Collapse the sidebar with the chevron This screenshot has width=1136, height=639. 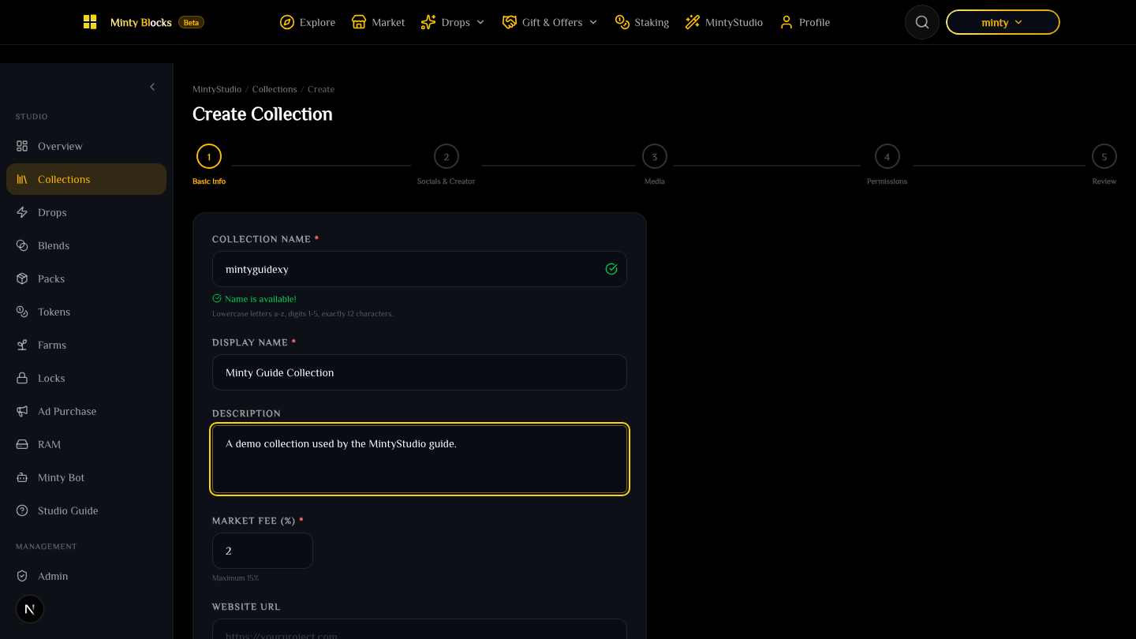click(152, 87)
